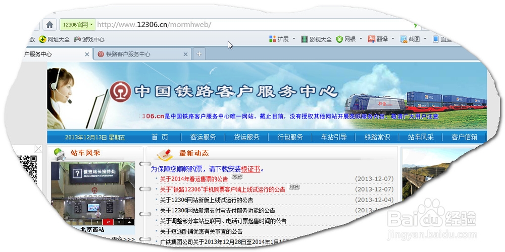Open 铁路12306手机购票客户端 announcement
This screenshot has width=505, height=252.
pyautogui.click(x=223, y=190)
